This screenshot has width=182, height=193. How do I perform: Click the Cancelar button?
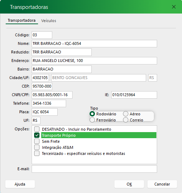tap(162, 184)
